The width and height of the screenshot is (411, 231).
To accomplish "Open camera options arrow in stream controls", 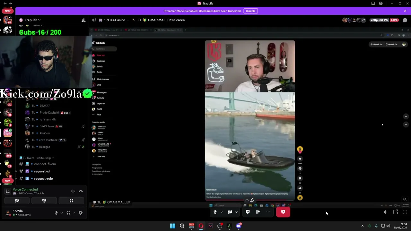I will [236, 212].
